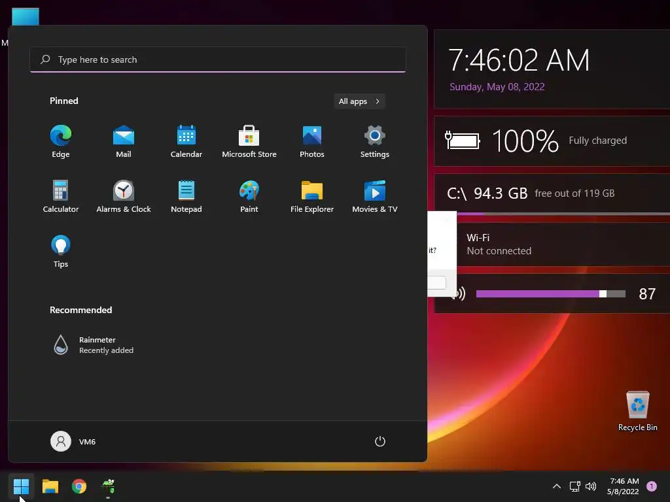Click the Pinned section heading
Screen dimensions: 670x502
(x=64, y=101)
